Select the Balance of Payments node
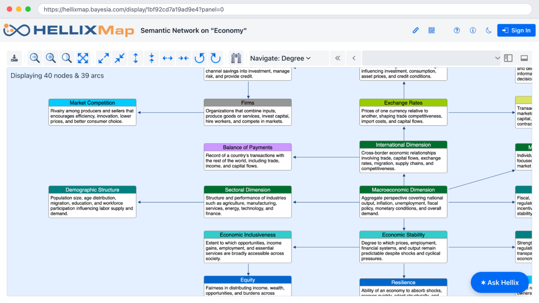Screen dimensions: 539x303 click(247, 157)
